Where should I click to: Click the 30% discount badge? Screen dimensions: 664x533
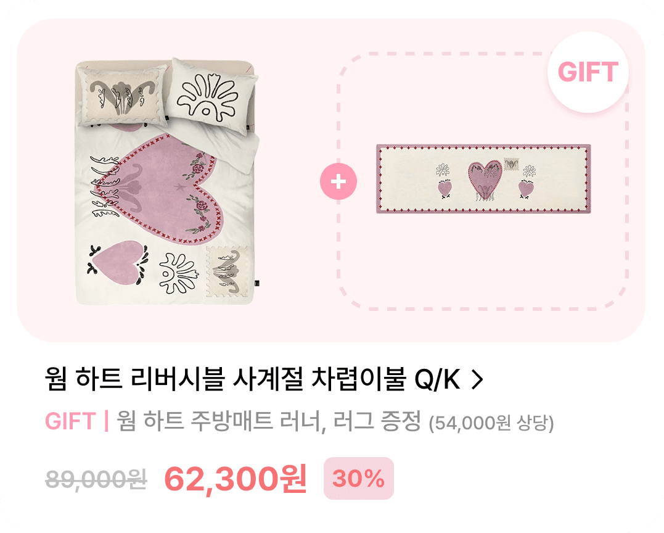tap(359, 478)
